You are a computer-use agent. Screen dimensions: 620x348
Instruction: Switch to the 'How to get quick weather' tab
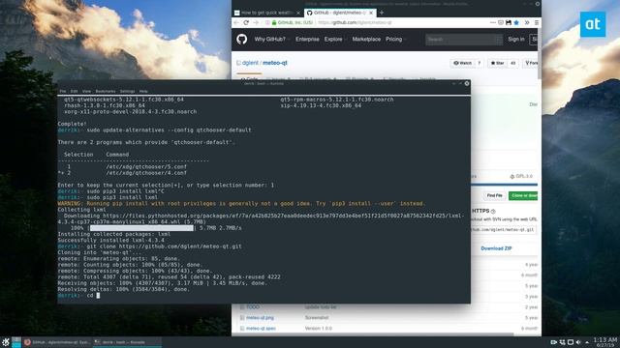tap(267, 13)
